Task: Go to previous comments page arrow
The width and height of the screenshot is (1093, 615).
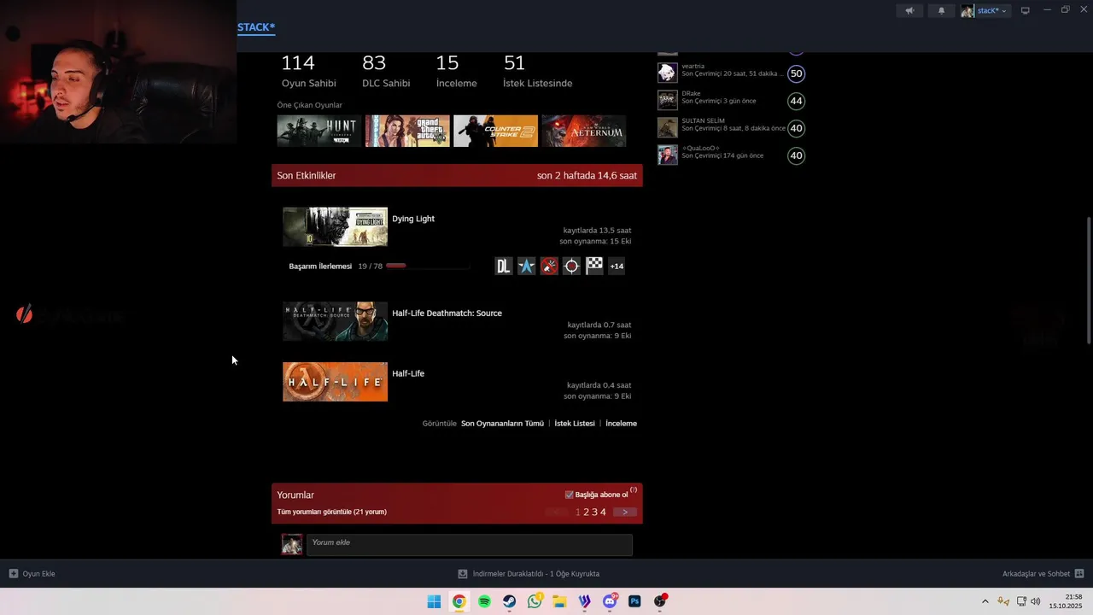Action: pyautogui.click(x=558, y=512)
